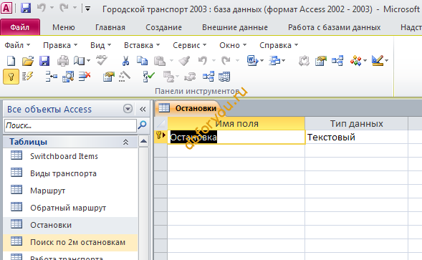
Task: Select Поиск по 2м остановкам table
Action: click(x=70, y=242)
